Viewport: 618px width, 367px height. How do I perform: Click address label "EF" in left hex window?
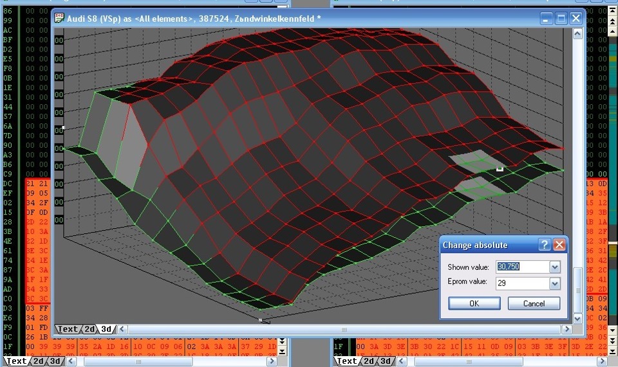coord(8,193)
